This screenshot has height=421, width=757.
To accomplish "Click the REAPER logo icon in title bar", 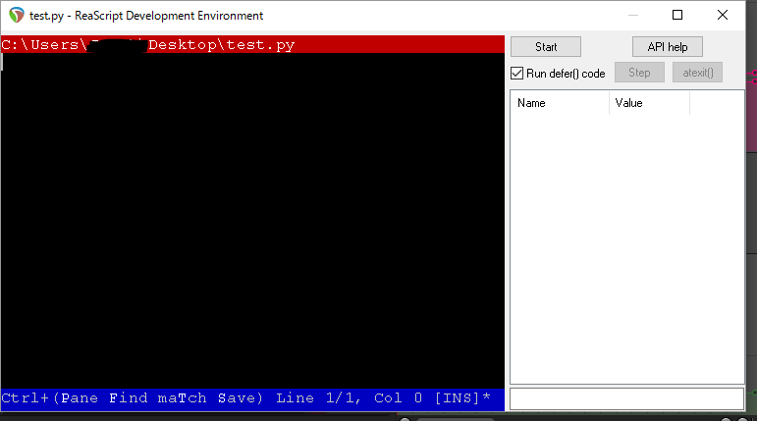I will click(17, 15).
